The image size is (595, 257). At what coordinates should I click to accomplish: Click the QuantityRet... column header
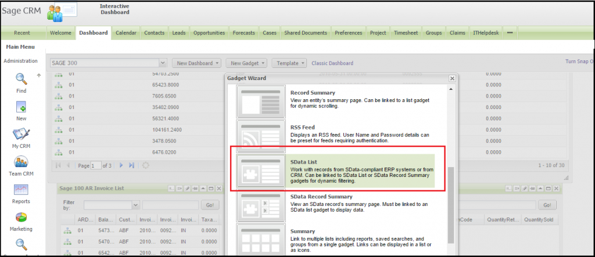[503, 219]
